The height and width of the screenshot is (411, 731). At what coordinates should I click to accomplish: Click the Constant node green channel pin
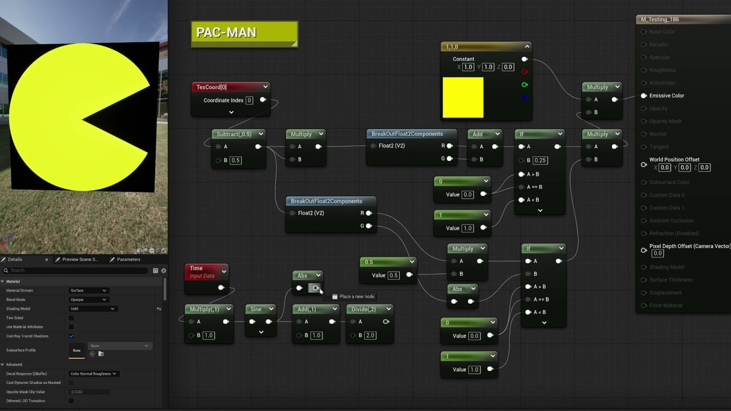[x=524, y=84]
